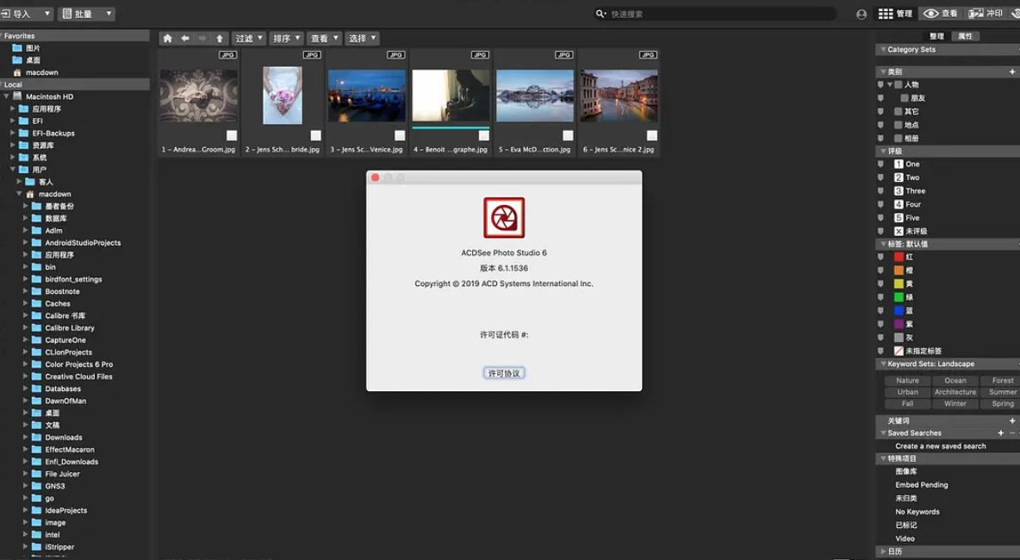The image size is (1020, 560).
Task: Click Create a new saved search
Action: pos(940,446)
